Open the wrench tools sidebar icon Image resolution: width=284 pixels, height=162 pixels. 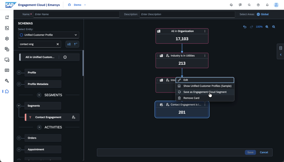pyautogui.click(x=7, y=81)
